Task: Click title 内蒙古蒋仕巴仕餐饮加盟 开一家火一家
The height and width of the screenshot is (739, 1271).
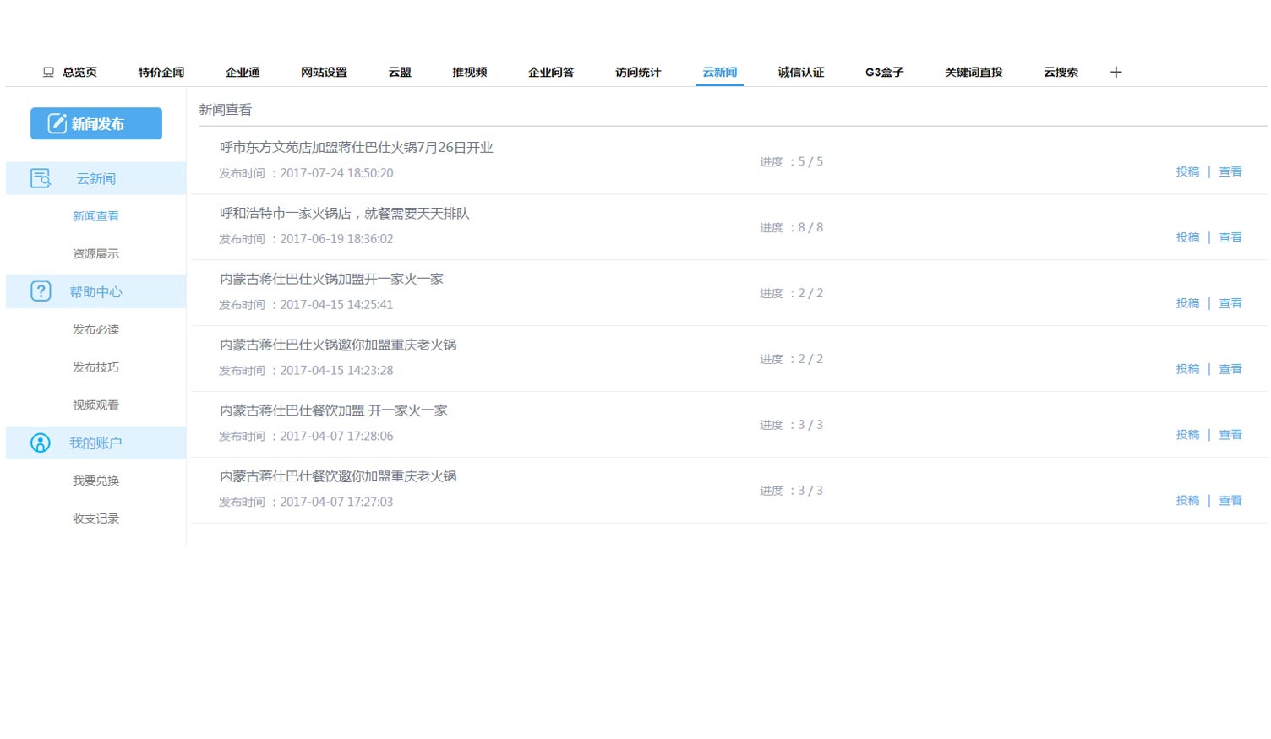Action: click(x=333, y=411)
